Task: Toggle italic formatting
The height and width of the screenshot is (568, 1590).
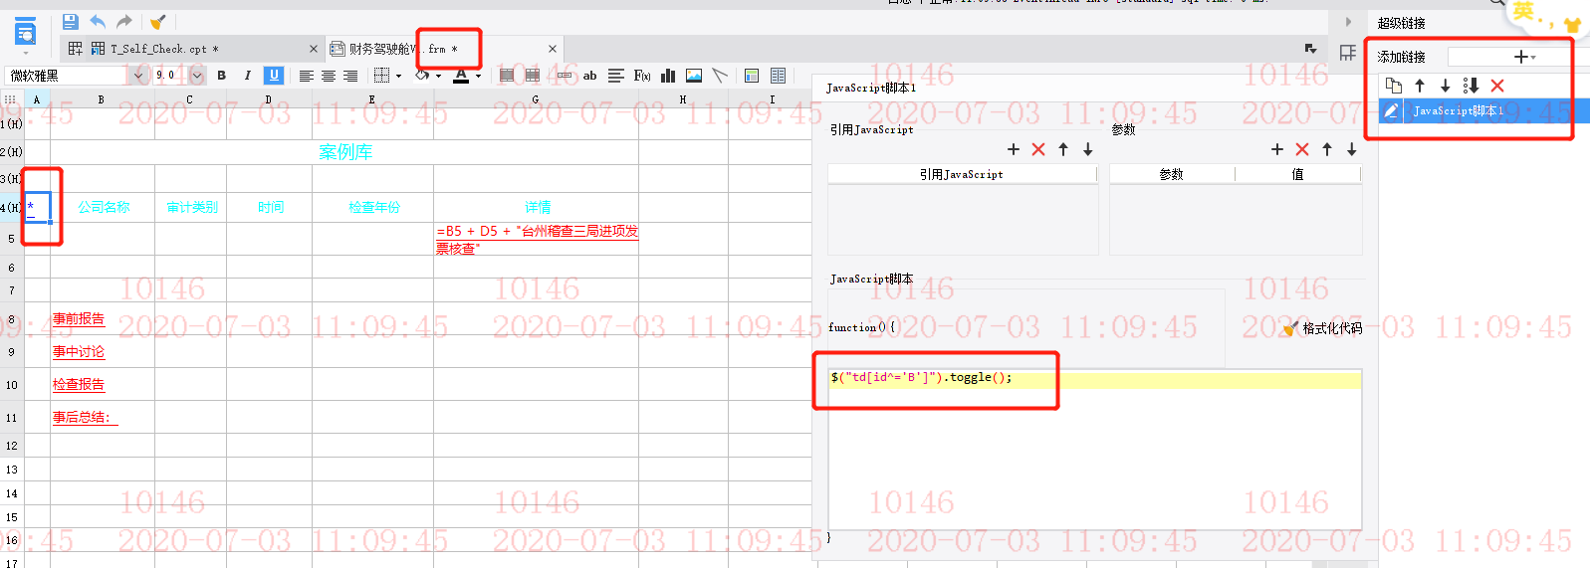Action: coord(247,76)
